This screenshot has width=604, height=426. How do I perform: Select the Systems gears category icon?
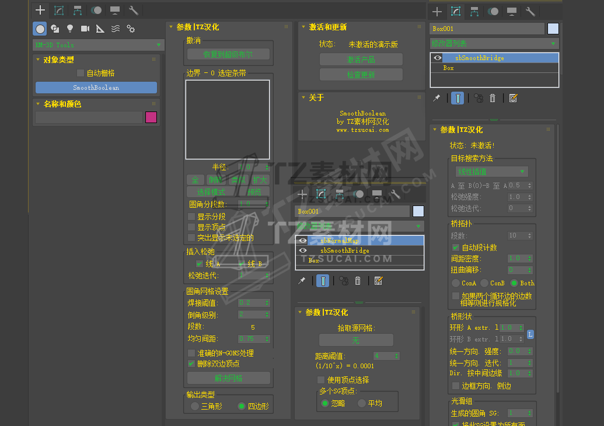click(131, 29)
